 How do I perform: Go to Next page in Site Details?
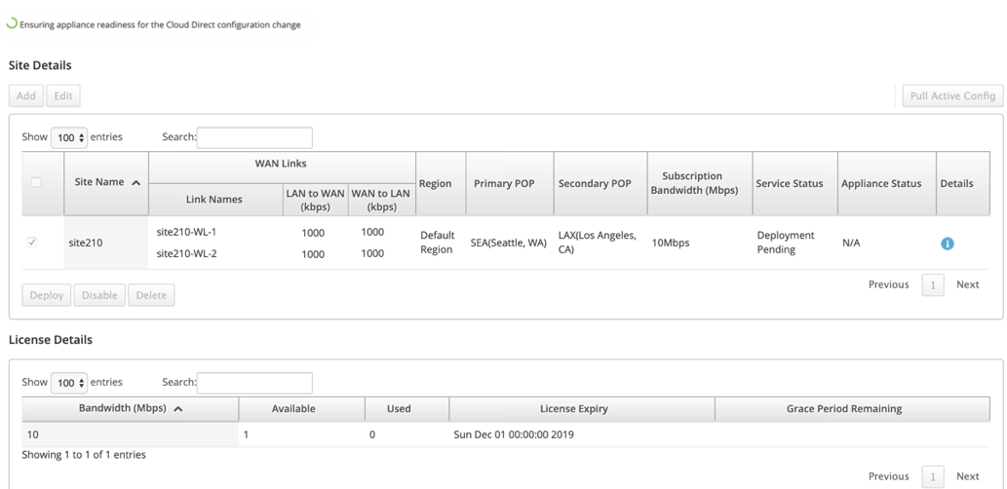(967, 284)
